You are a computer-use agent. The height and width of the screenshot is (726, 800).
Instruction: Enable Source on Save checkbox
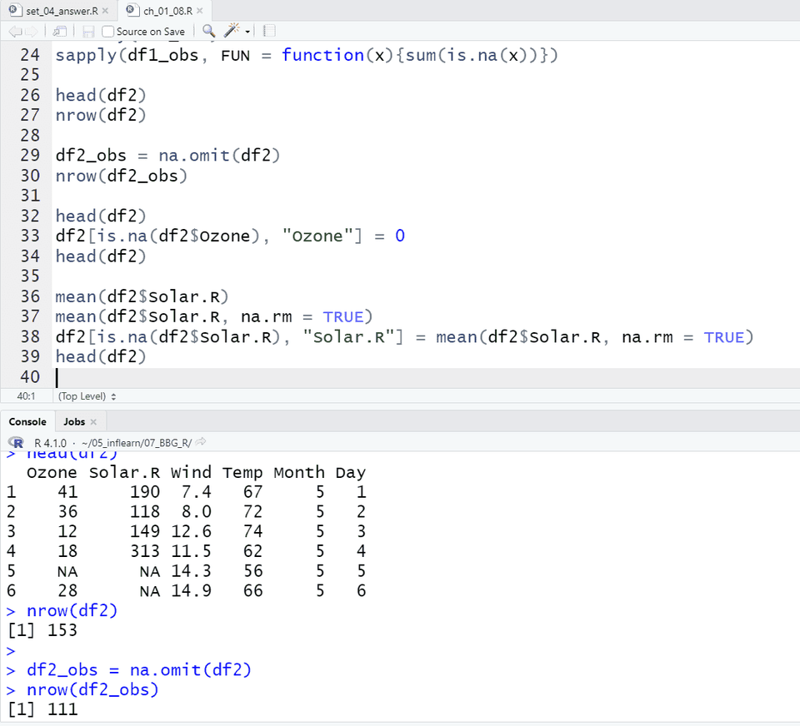(x=107, y=32)
